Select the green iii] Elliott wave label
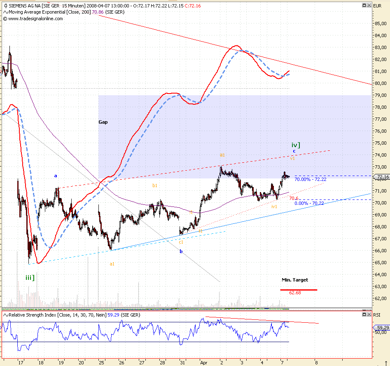The image size is (390, 366). click(29, 278)
